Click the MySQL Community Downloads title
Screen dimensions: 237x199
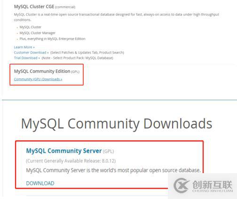point(117,124)
